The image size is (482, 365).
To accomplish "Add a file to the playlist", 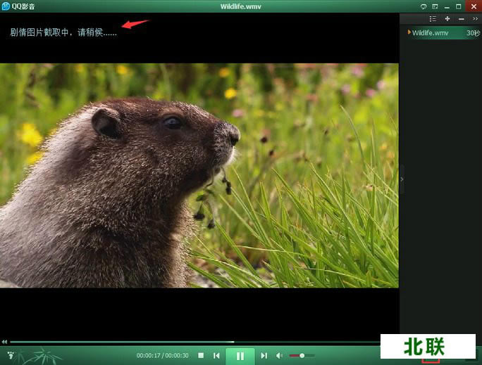I will coord(447,19).
